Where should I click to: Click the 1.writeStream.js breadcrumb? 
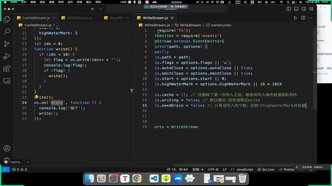point(37,25)
